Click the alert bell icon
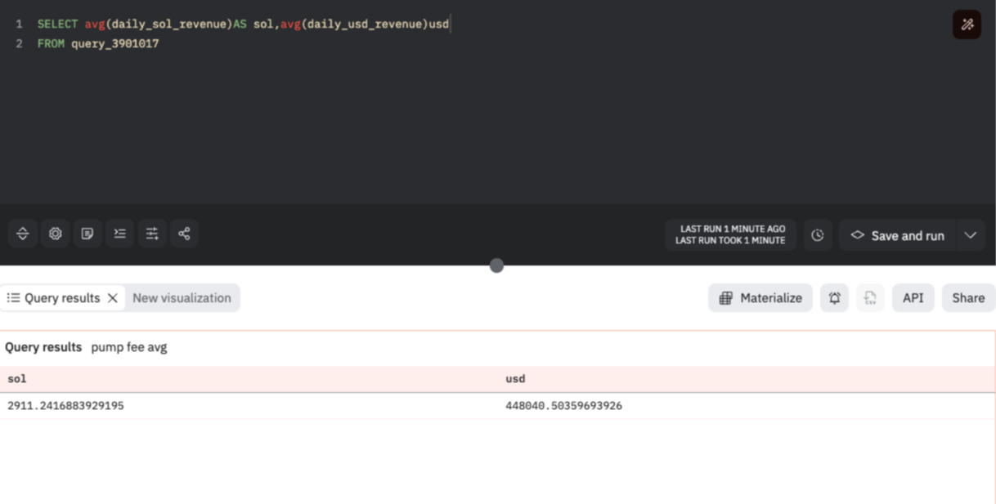The height and width of the screenshot is (504, 996). pos(834,298)
